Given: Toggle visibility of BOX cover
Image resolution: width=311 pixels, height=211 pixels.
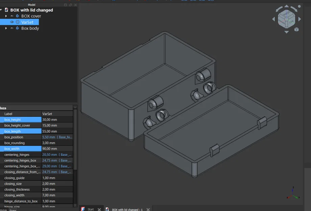Looking at the screenshot, I should point(12,16).
